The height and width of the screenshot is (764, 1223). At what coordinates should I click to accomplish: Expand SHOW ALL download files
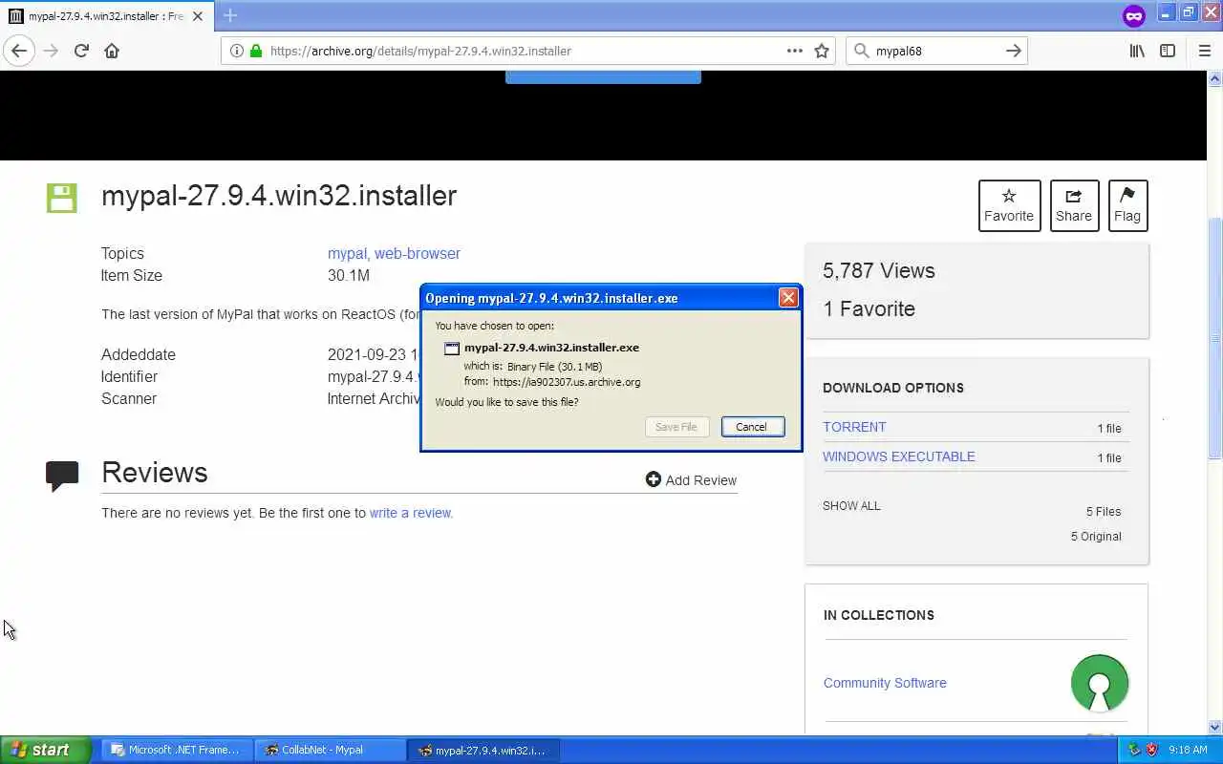click(x=851, y=506)
